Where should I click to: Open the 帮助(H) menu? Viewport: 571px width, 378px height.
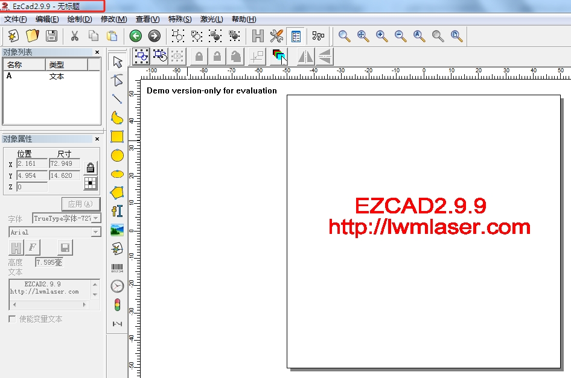pos(244,19)
